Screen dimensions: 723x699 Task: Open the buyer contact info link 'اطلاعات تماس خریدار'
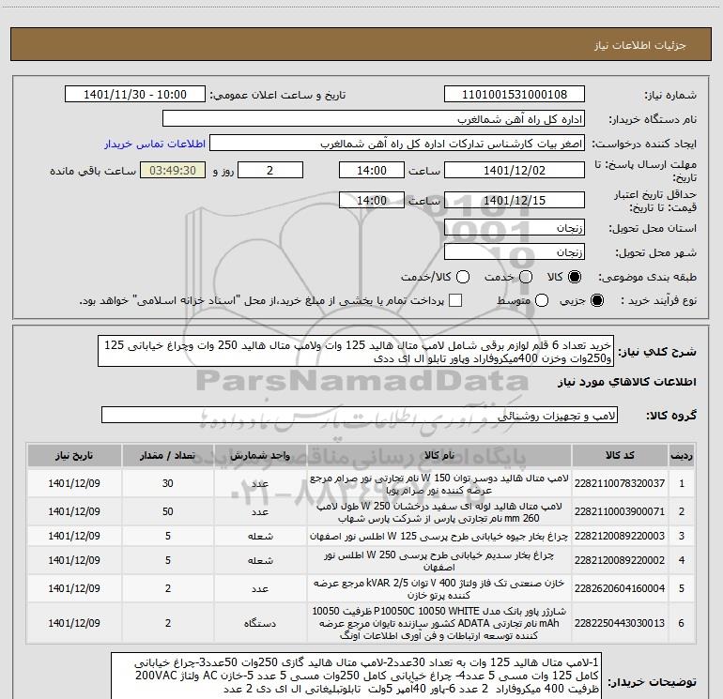pyautogui.click(x=155, y=144)
